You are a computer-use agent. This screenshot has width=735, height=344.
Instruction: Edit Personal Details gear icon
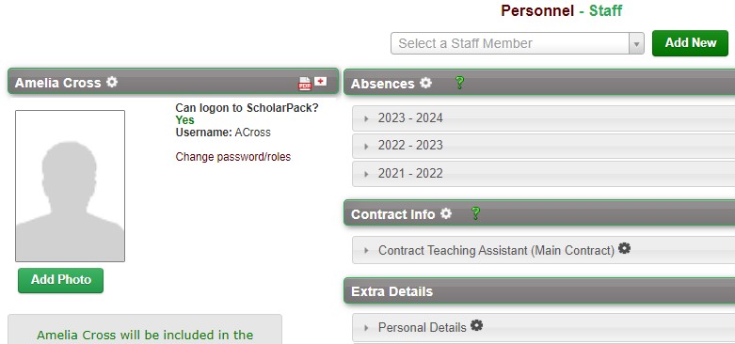(x=476, y=325)
